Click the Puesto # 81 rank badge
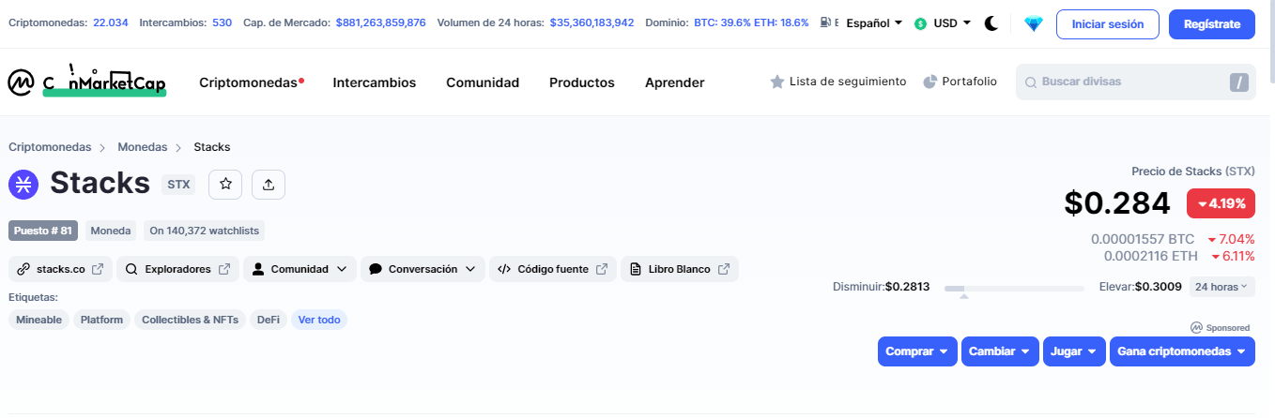The image size is (1275, 418). (x=43, y=231)
